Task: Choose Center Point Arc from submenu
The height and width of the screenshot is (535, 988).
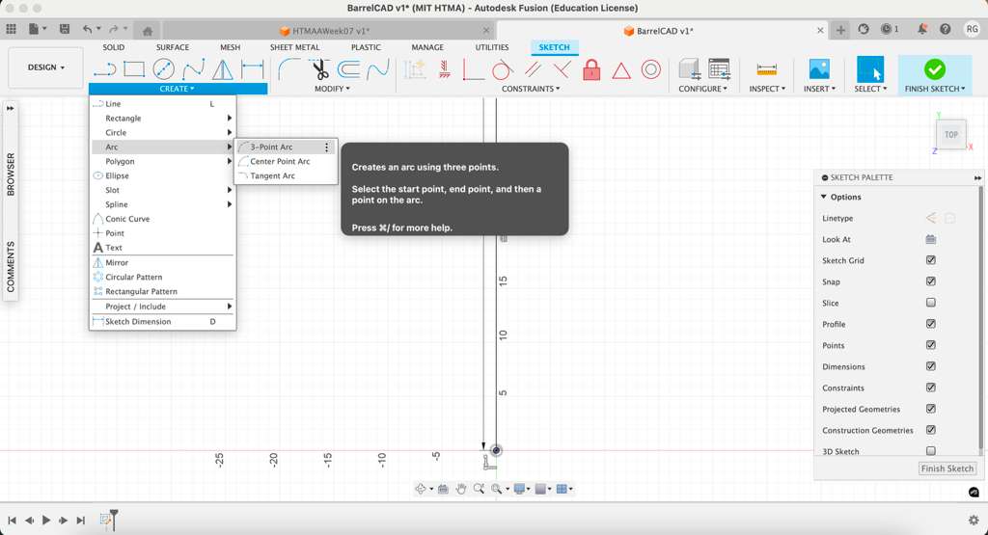Action: (x=280, y=162)
